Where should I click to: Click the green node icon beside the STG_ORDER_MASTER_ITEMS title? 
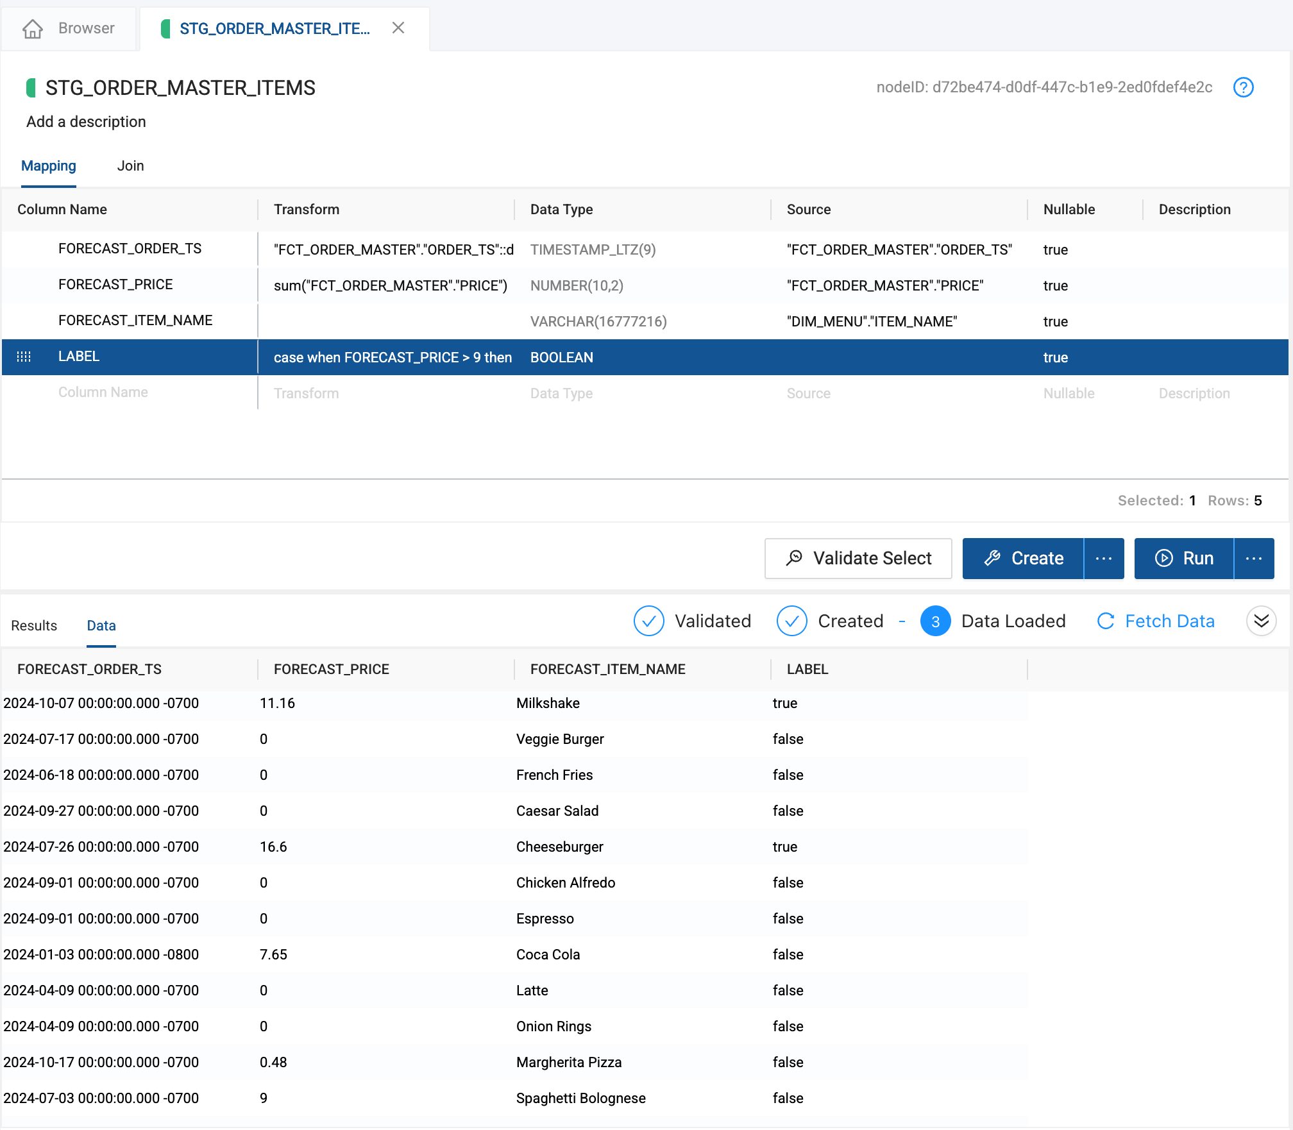(31, 88)
